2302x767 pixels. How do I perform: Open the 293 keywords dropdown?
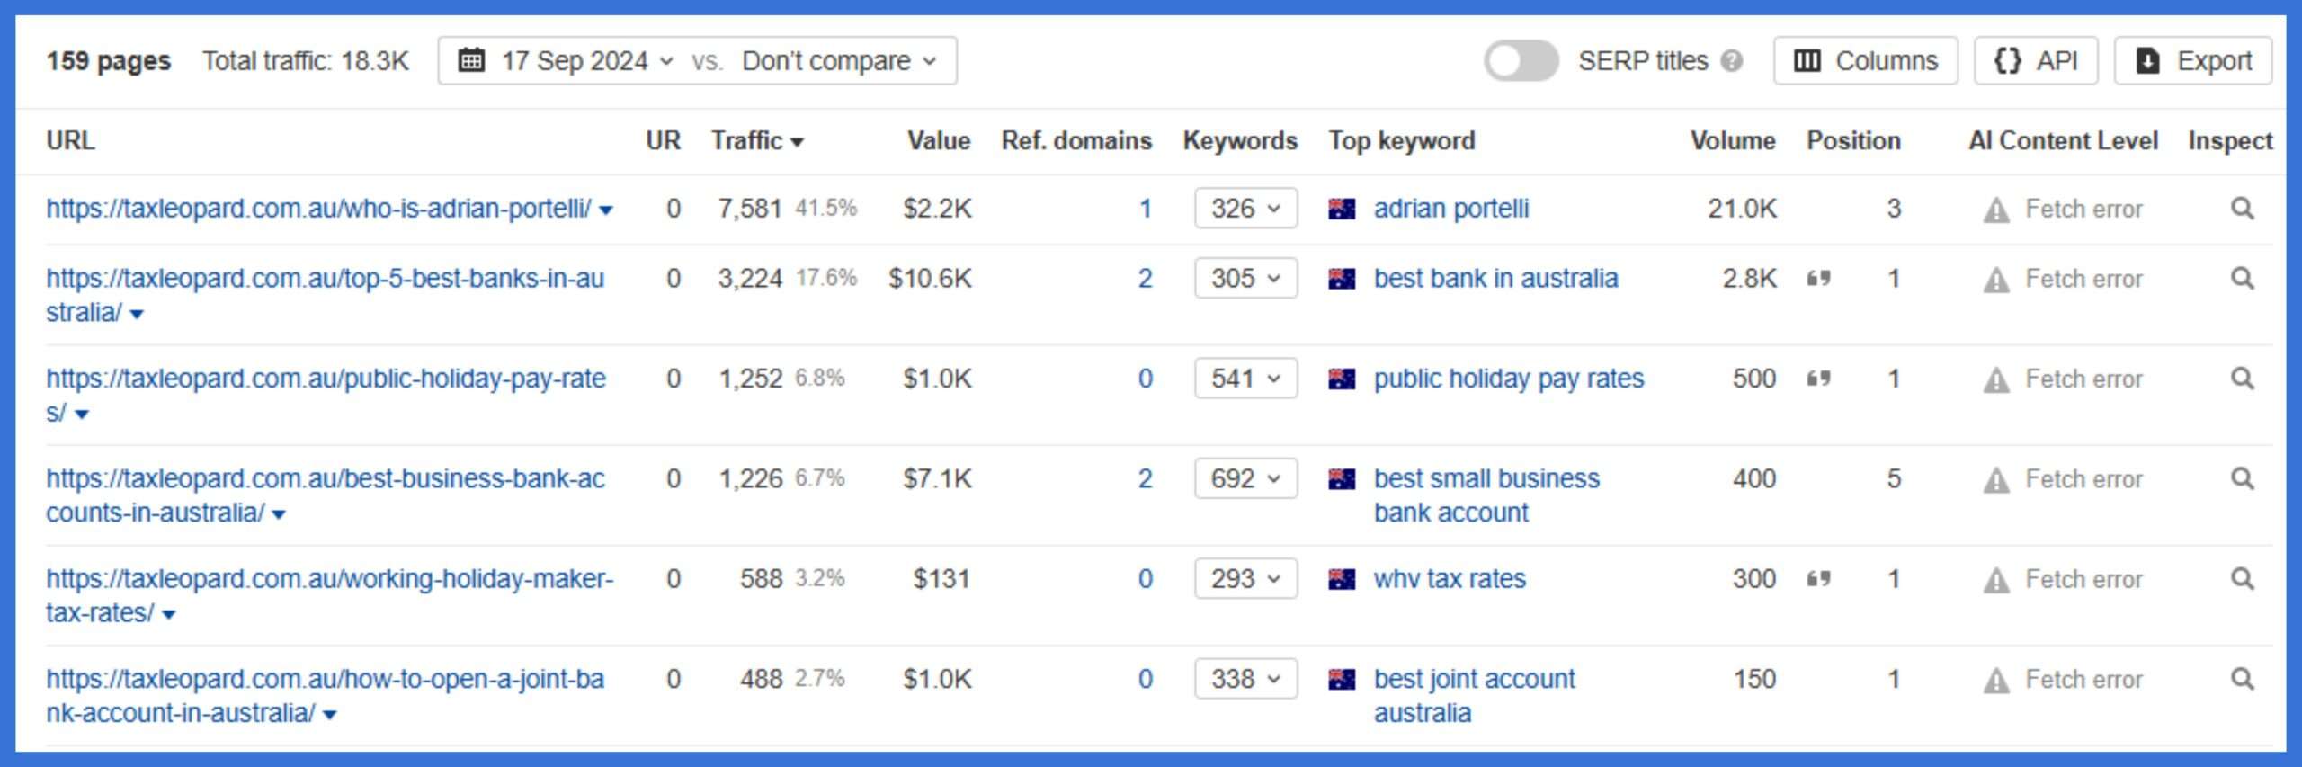pos(1245,579)
